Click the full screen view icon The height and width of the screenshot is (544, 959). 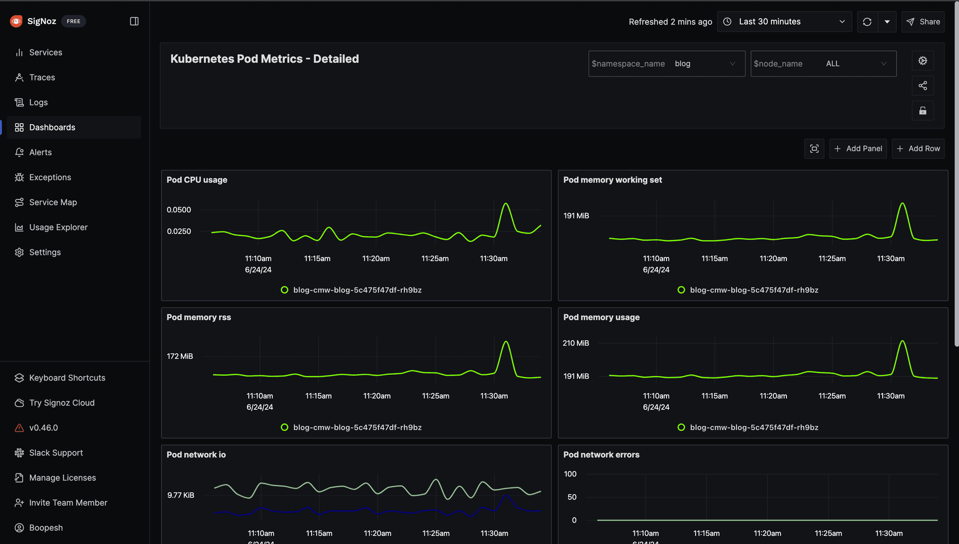click(x=814, y=149)
